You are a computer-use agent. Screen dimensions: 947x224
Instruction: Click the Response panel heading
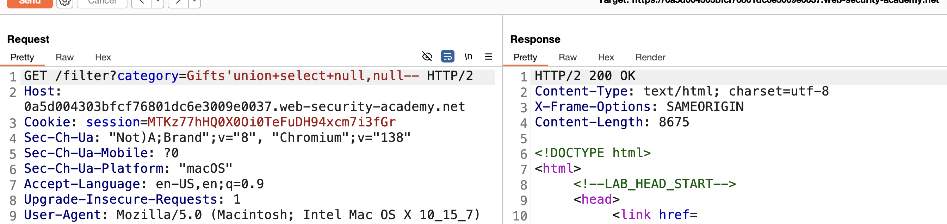[x=535, y=39]
